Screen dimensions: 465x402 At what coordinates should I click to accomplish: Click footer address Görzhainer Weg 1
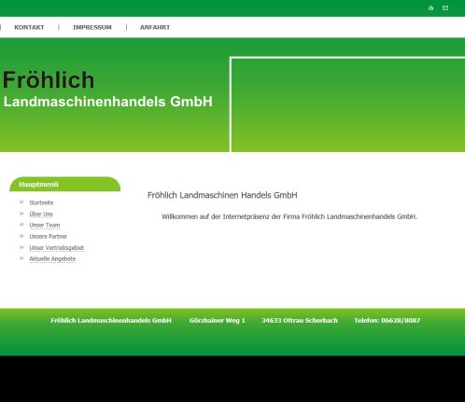tap(218, 321)
